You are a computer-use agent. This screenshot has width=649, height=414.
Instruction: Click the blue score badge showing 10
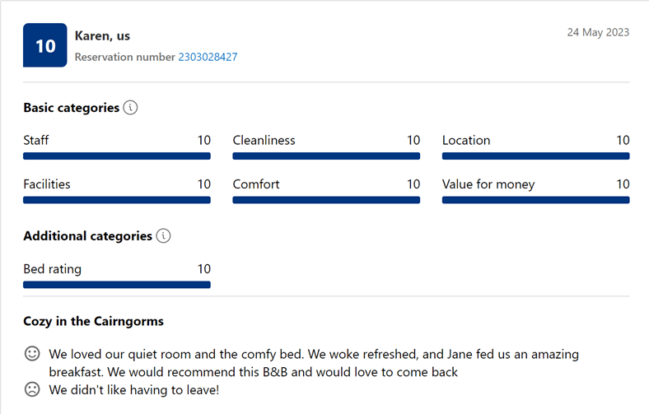coord(45,46)
